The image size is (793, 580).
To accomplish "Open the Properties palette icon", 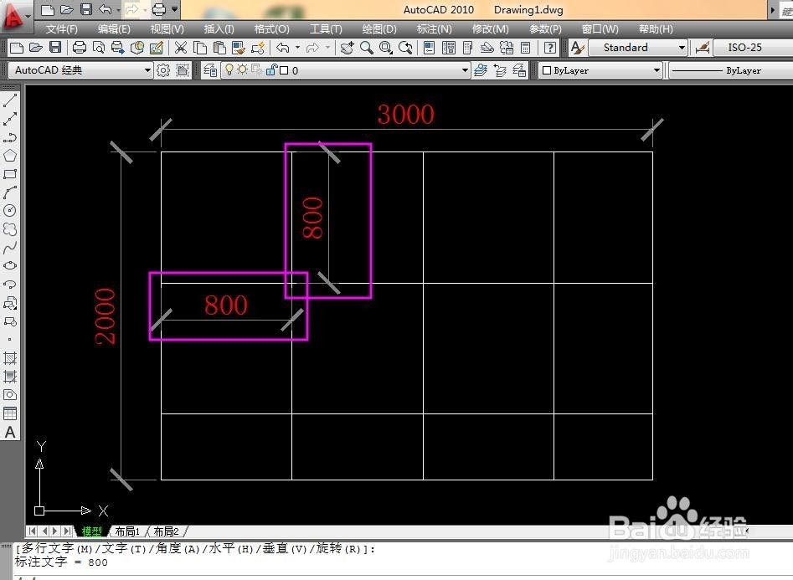I will 429,48.
